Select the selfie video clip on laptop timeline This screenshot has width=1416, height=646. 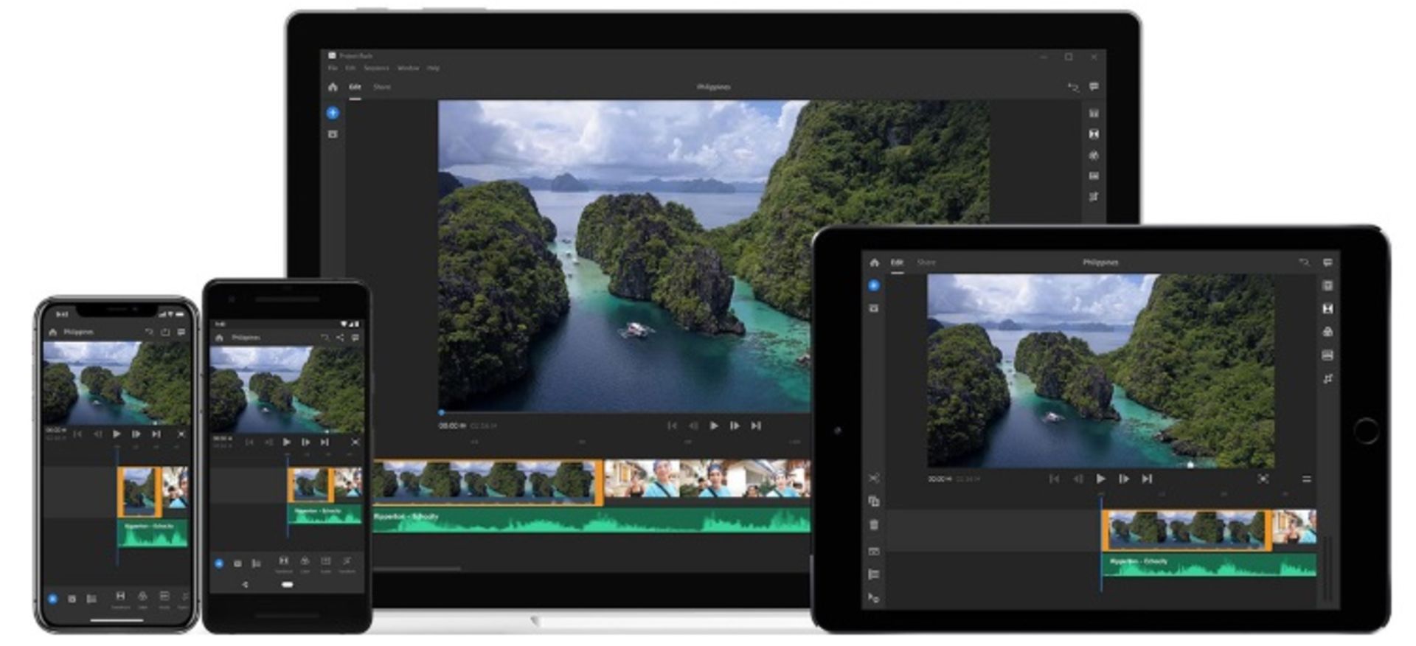click(707, 480)
